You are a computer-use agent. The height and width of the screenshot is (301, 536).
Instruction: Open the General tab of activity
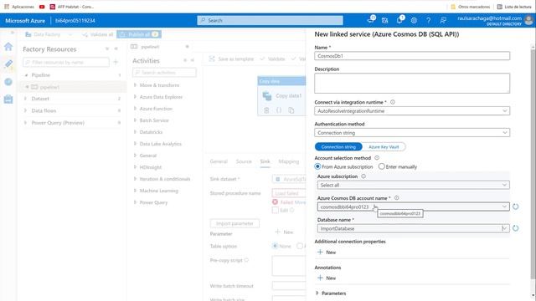(x=219, y=161)
